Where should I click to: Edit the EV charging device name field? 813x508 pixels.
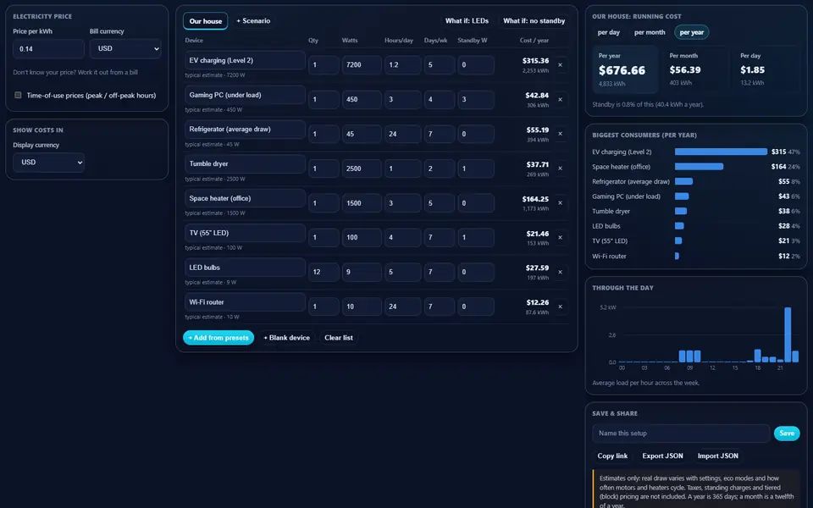click(x=245, y=60)
